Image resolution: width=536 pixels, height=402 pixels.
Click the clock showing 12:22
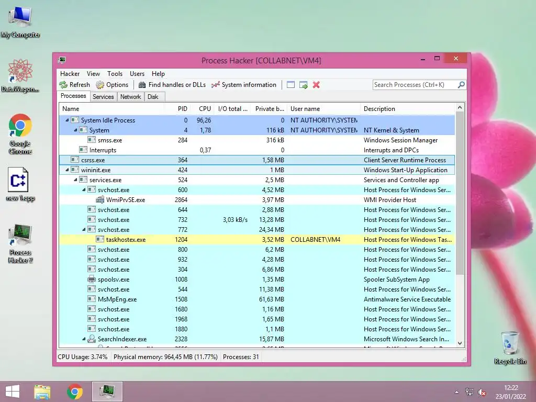[511, 388]
